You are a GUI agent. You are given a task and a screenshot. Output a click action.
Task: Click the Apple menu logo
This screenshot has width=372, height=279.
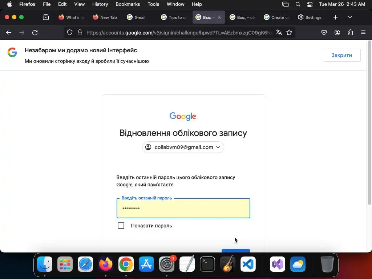point(9,4)
